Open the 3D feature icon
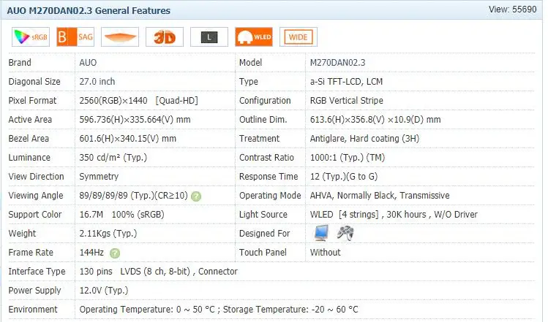This screenshot has height=322, width=548. pos(165,37)
